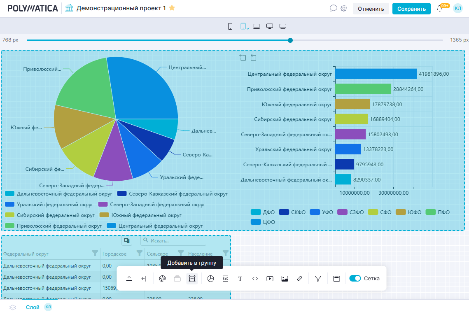This screenshot has width=469, height=312.
Task: Insert a pie chart widget from toolbar
Action: (210, 279)
